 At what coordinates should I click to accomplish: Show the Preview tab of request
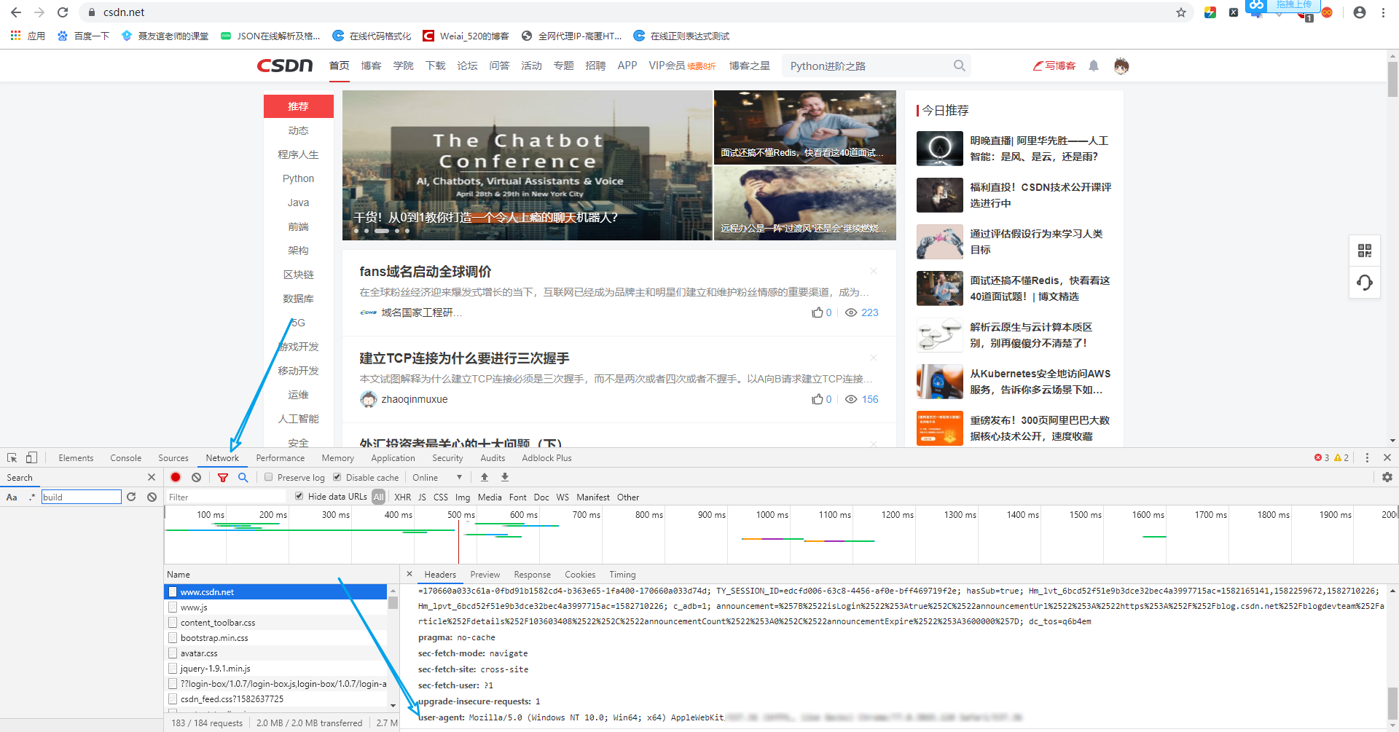pos(485,574)
